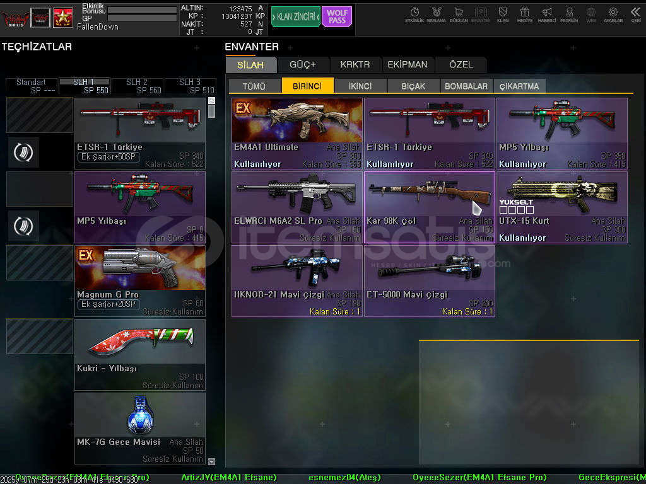The image size is (646, 484).
Task: Open the Etkinlik clock icon
Action: coord(414,15)
